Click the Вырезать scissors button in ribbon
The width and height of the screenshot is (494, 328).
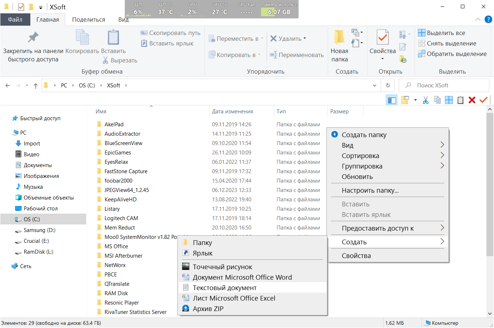pos(120,60)
